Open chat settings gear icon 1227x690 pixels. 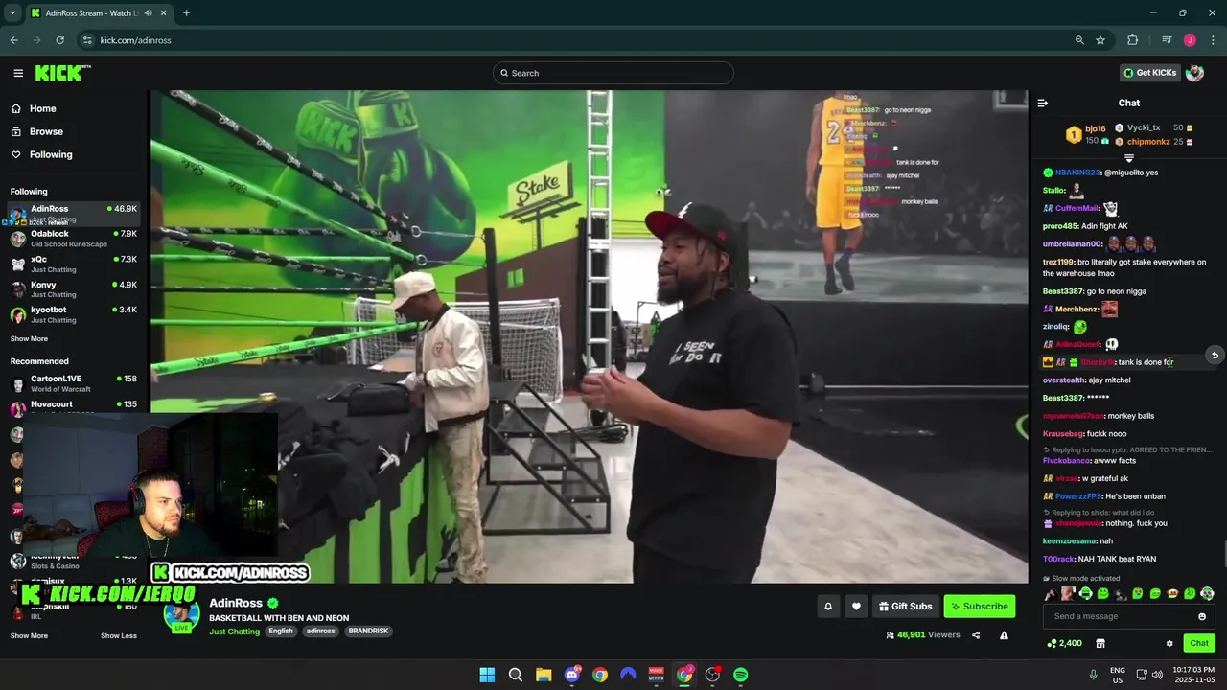click(x=1169, y=643)
